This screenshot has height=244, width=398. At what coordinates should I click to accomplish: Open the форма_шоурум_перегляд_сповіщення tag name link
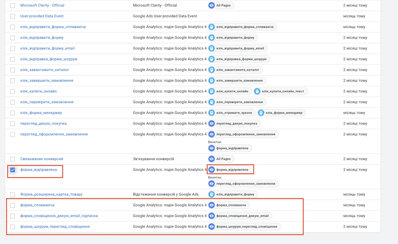click(55, 227)
